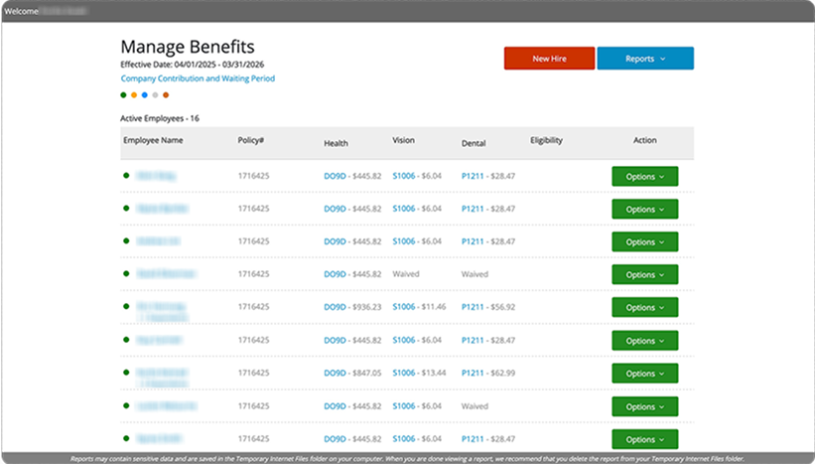
Task: Click status dot in row with Vision waived
Action: click(126, 273)
